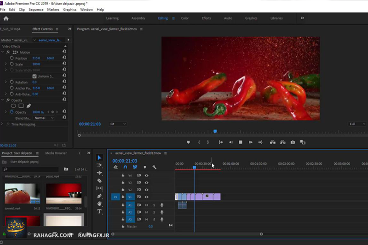368x245 pixels.
Task: Click Opacity value 100.0 %
Action: [x=38, y=112]
